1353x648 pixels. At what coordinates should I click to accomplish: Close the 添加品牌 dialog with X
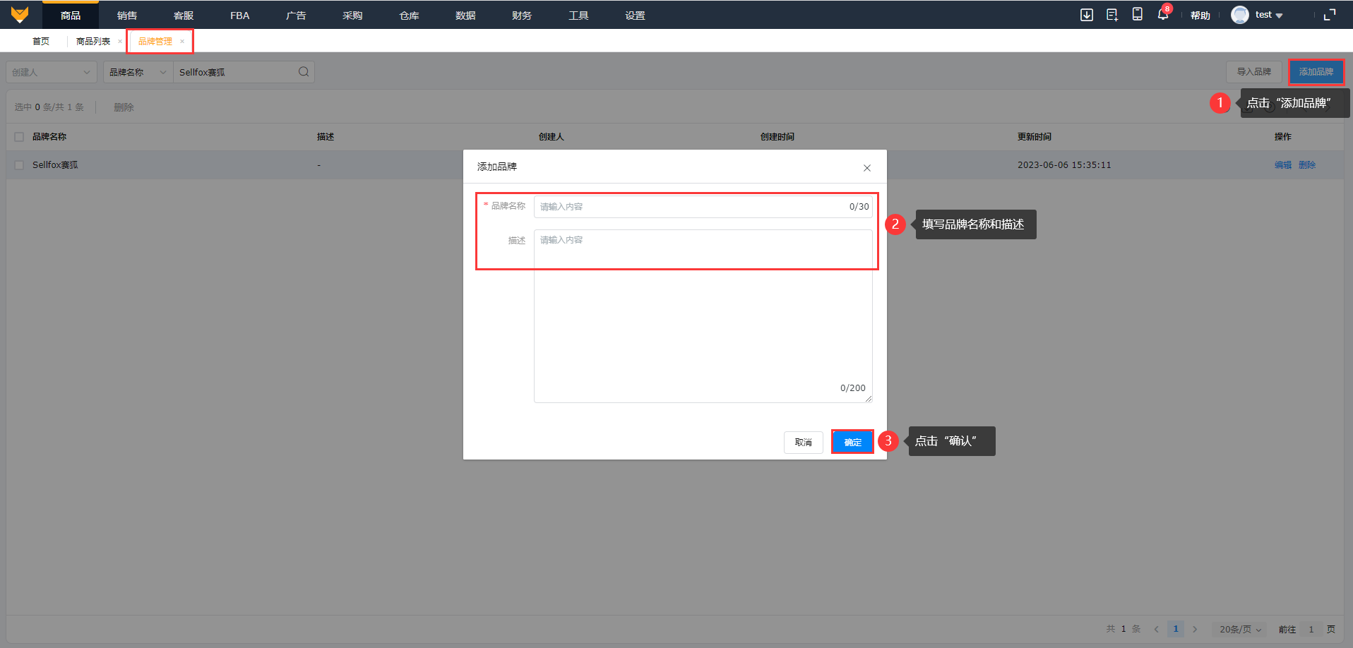(x=867, y=168)
